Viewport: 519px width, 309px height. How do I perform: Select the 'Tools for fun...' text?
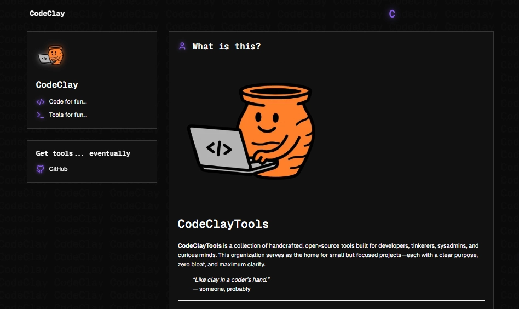(68, 115)
